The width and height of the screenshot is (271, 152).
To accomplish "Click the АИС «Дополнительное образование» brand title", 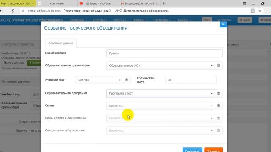I will pyautogui.click(x=31, y=20).
